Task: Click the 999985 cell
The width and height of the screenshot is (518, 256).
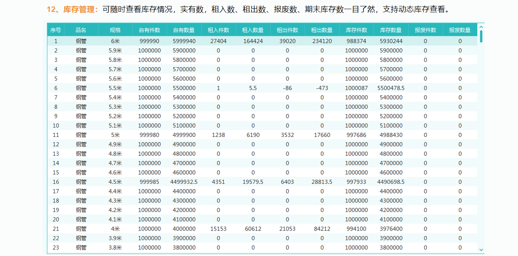Action: [x=150, y=182]
